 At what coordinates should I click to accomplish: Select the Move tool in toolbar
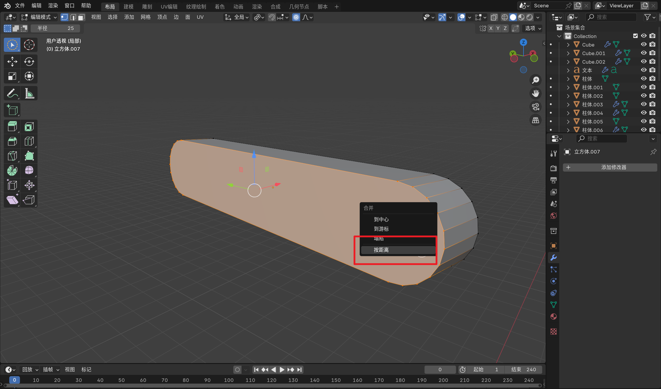(12, 62)
